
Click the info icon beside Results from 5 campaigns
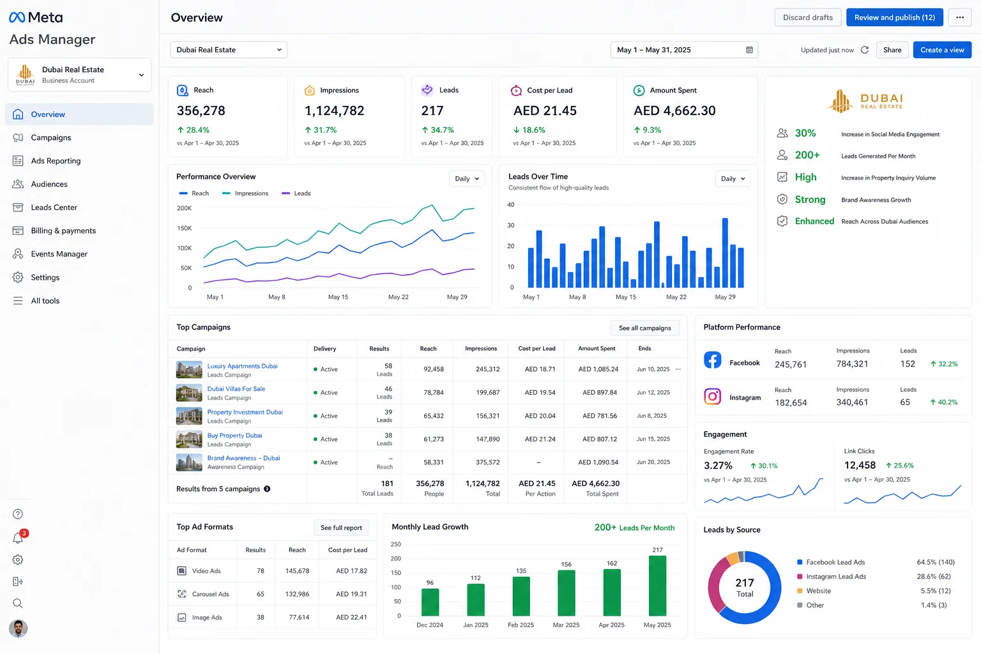coord(267,489)
